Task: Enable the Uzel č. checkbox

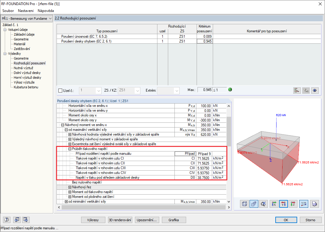Action: 60,91
